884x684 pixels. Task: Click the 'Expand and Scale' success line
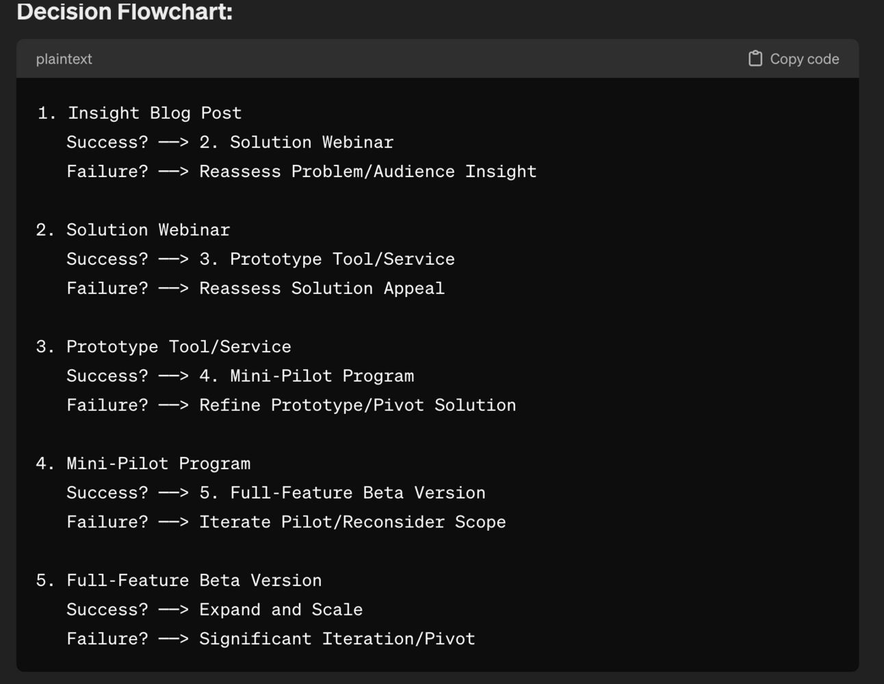point(214,610)
